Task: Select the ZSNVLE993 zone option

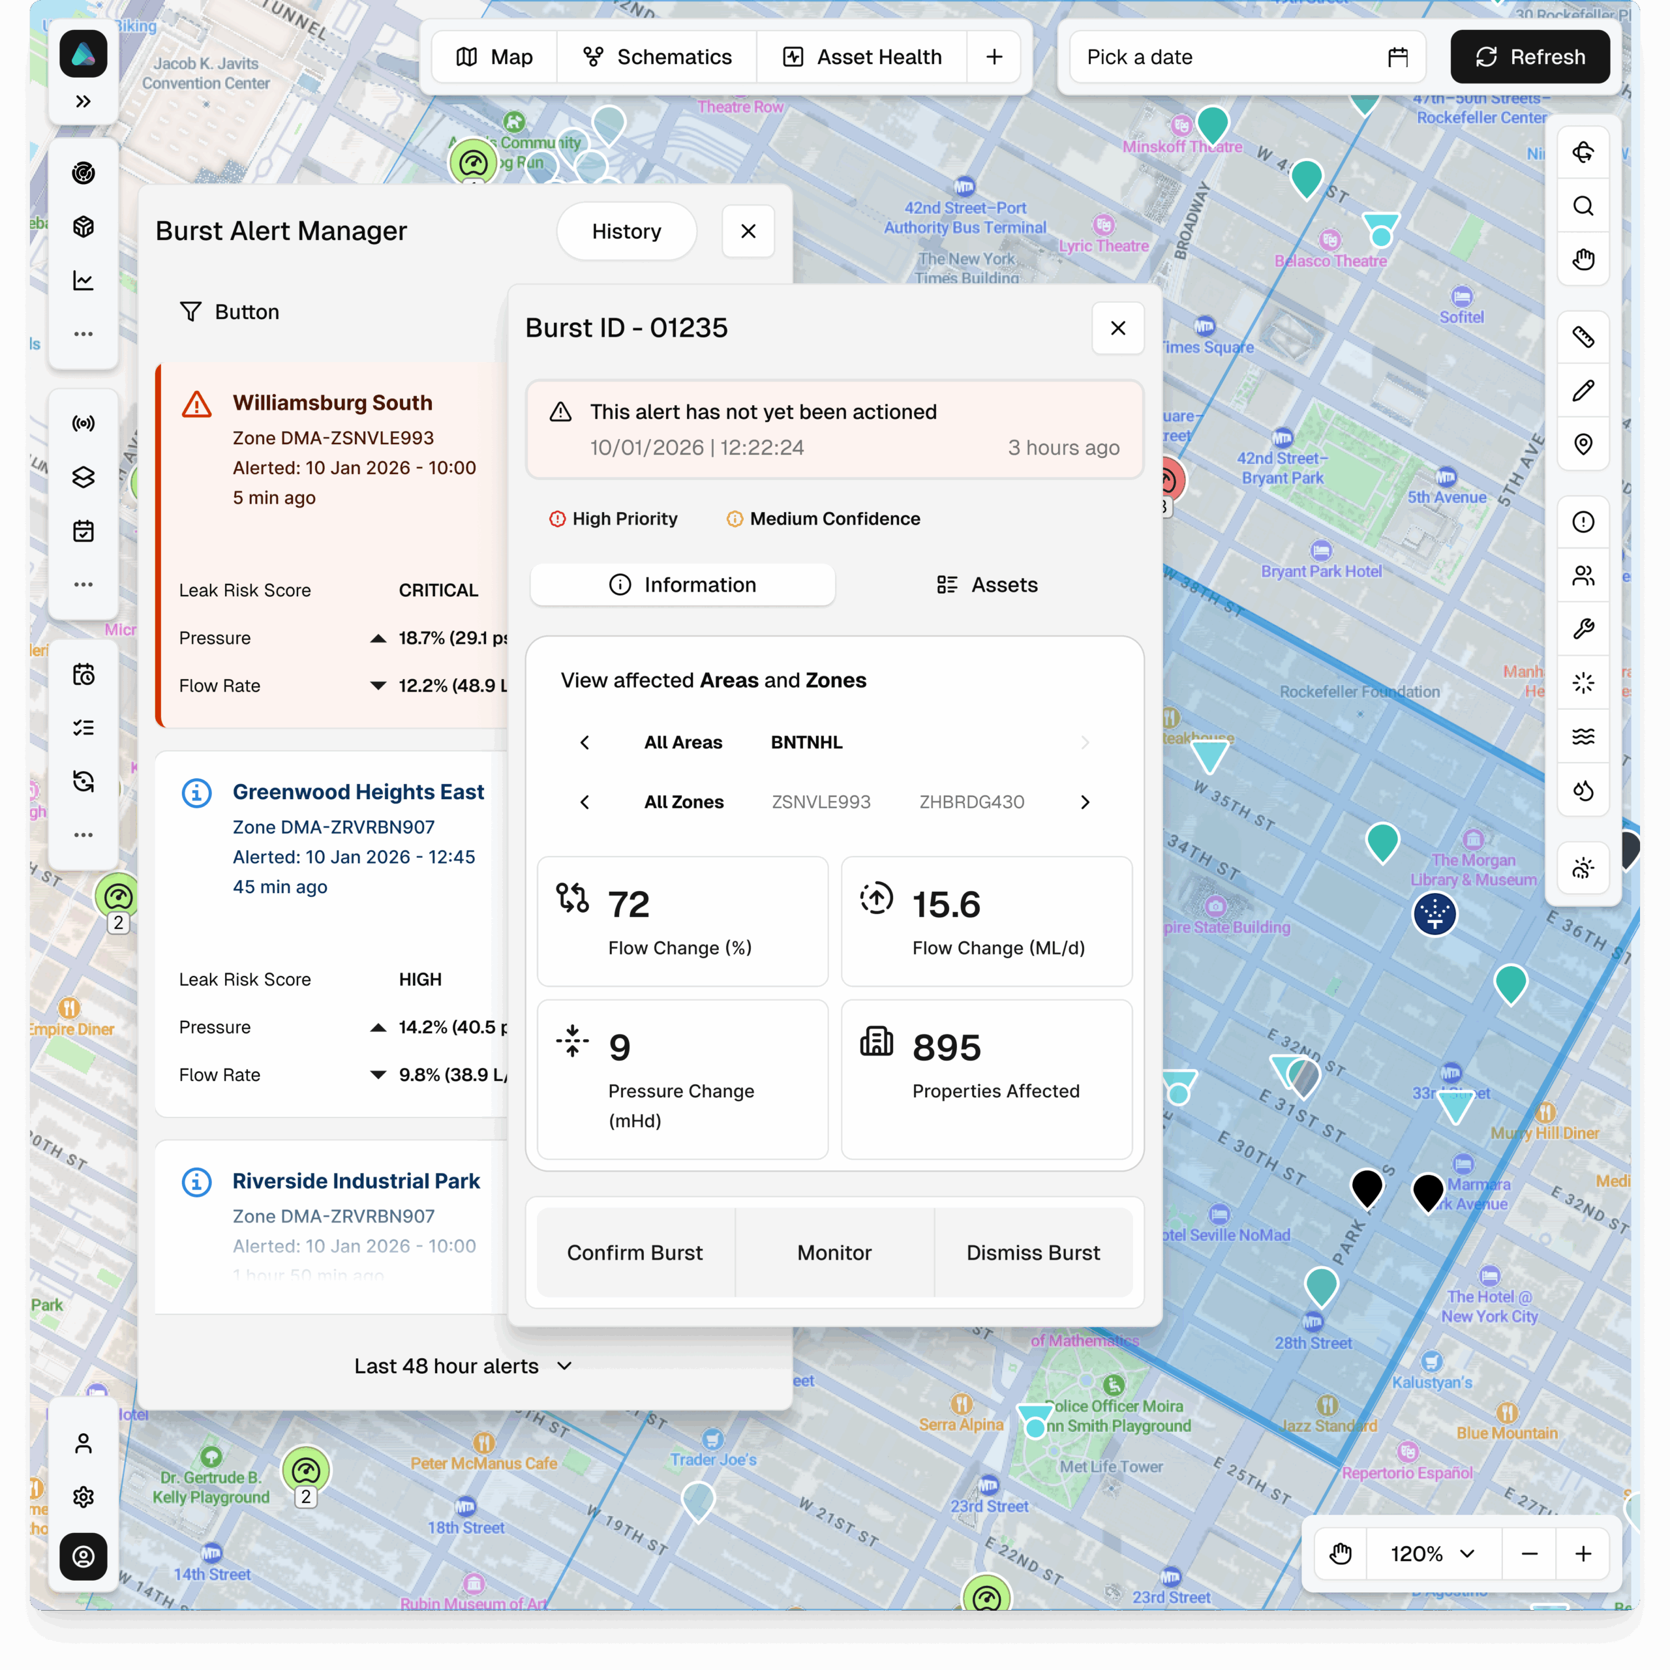Action: (820, 802)
